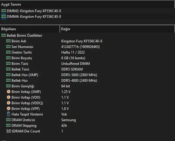Click the Birim Voltajı (XMP) lightning icon

(9, 92)
